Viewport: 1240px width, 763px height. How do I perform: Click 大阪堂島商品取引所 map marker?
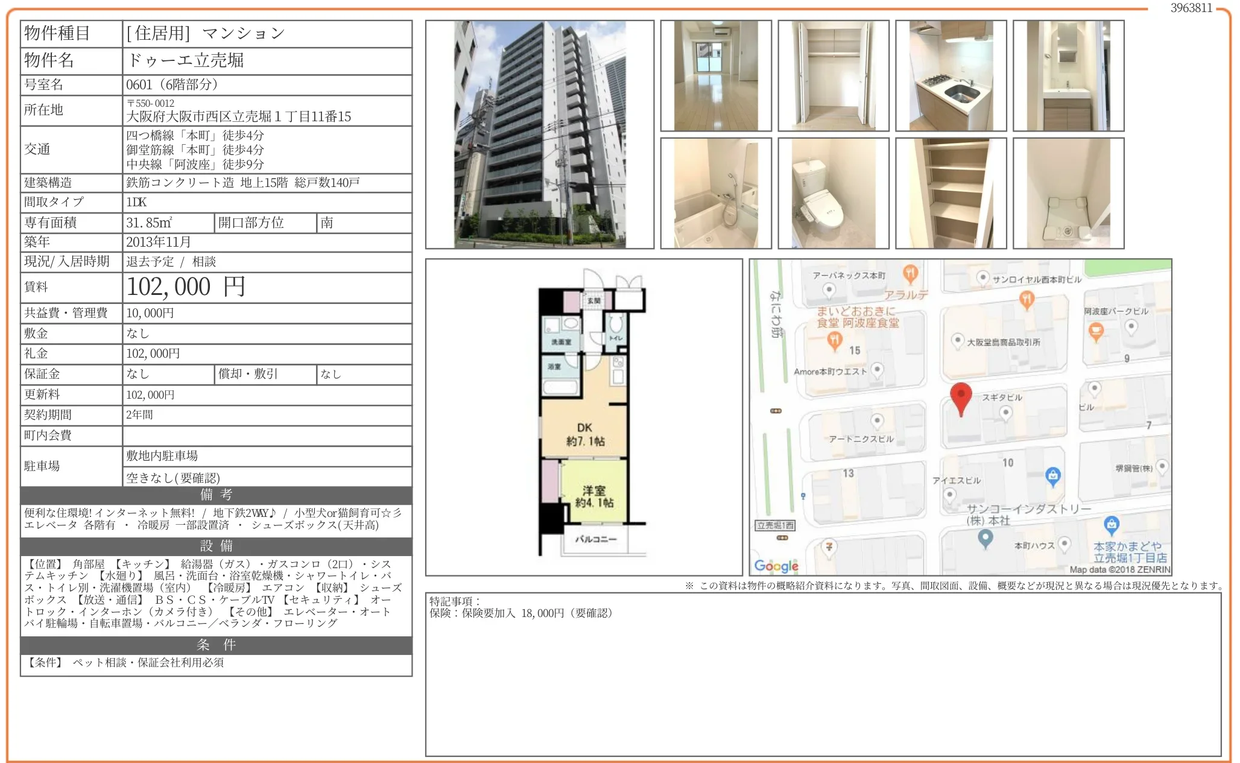coord(957,341)
